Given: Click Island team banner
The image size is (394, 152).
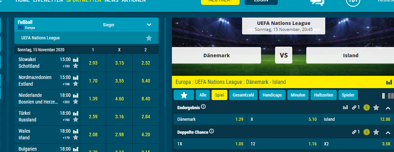Looking at the screenshot, I should pos(350,55).
